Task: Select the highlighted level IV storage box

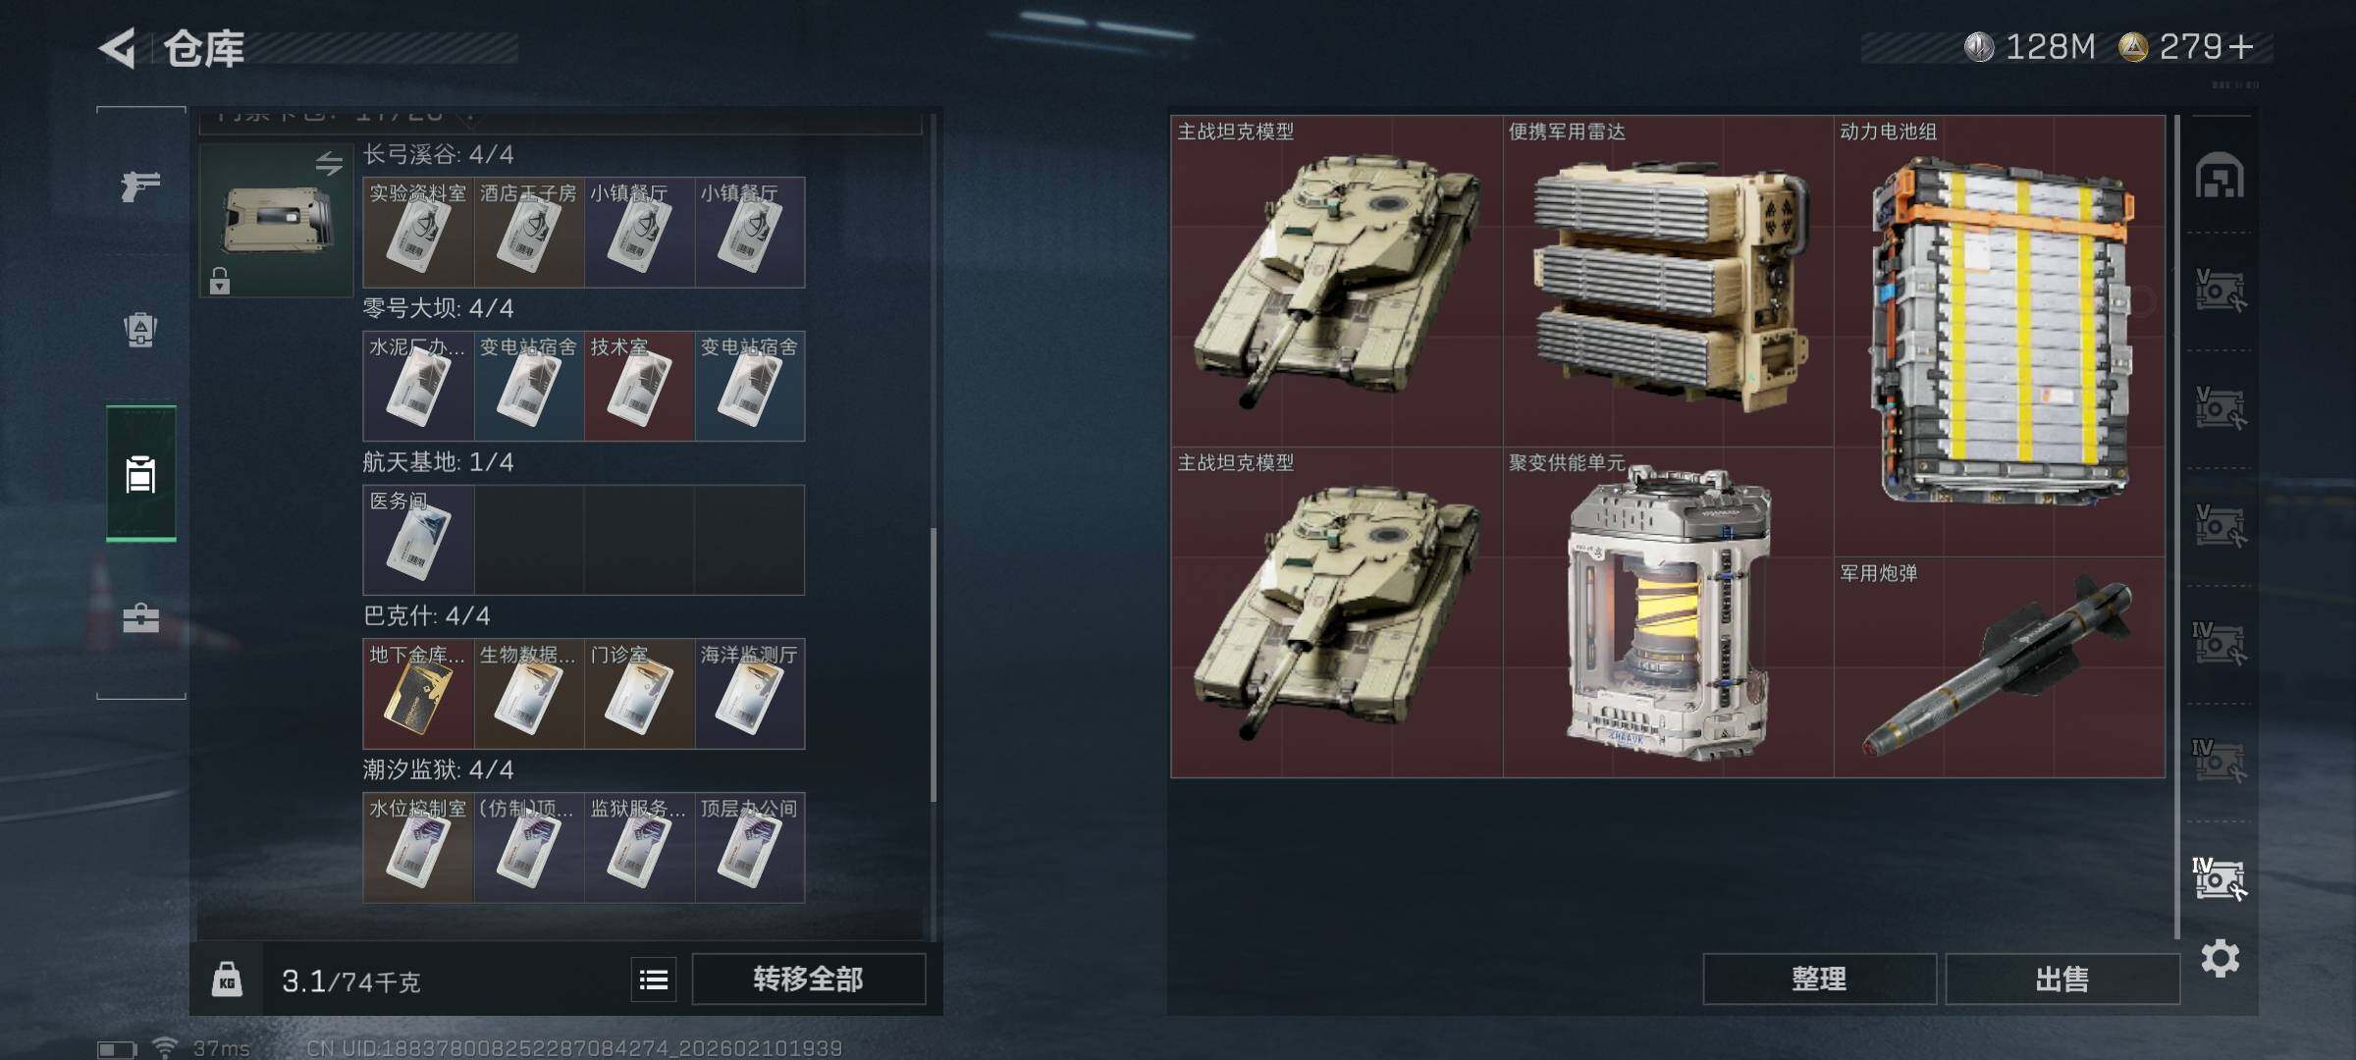Action: 2220,878
